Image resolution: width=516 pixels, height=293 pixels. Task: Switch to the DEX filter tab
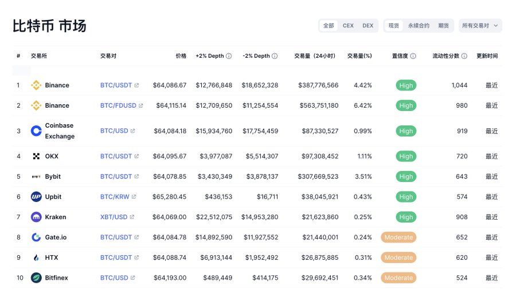pyautogui.click(x=368, y=26)
